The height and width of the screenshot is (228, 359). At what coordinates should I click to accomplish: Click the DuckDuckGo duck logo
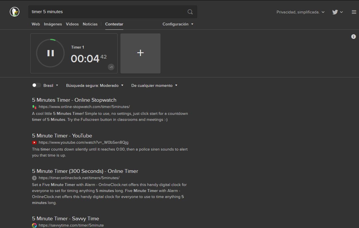(14, 12)
